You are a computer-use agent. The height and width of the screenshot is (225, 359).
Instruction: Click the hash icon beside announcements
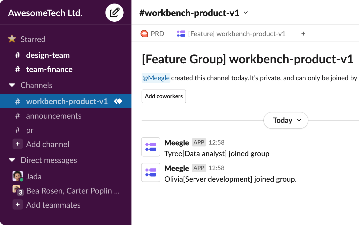click(x=17, y=116)
